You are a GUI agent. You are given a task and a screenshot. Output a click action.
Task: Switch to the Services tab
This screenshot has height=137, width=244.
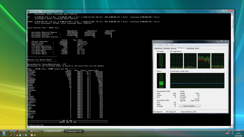pos(173,48)
